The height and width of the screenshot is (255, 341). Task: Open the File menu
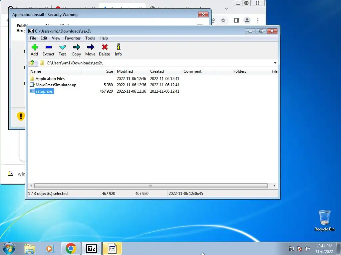(x=33, y=38)
